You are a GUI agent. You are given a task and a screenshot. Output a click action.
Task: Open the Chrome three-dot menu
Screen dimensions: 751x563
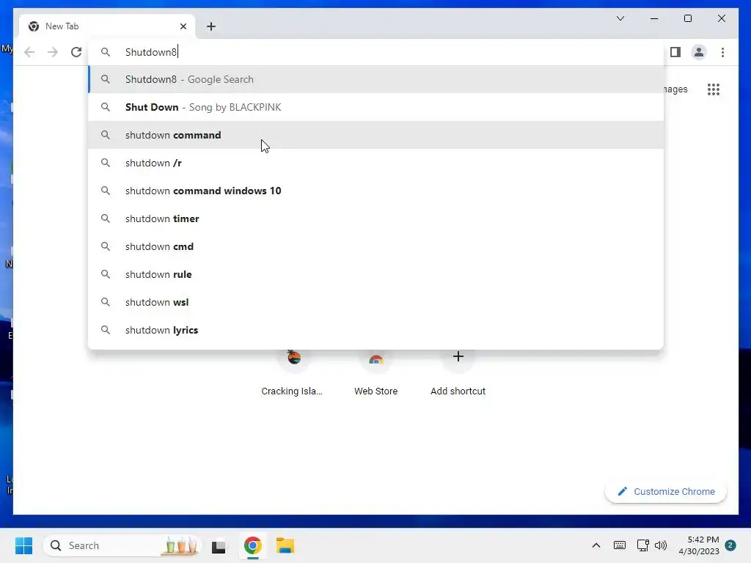click(x=722, y=52)
